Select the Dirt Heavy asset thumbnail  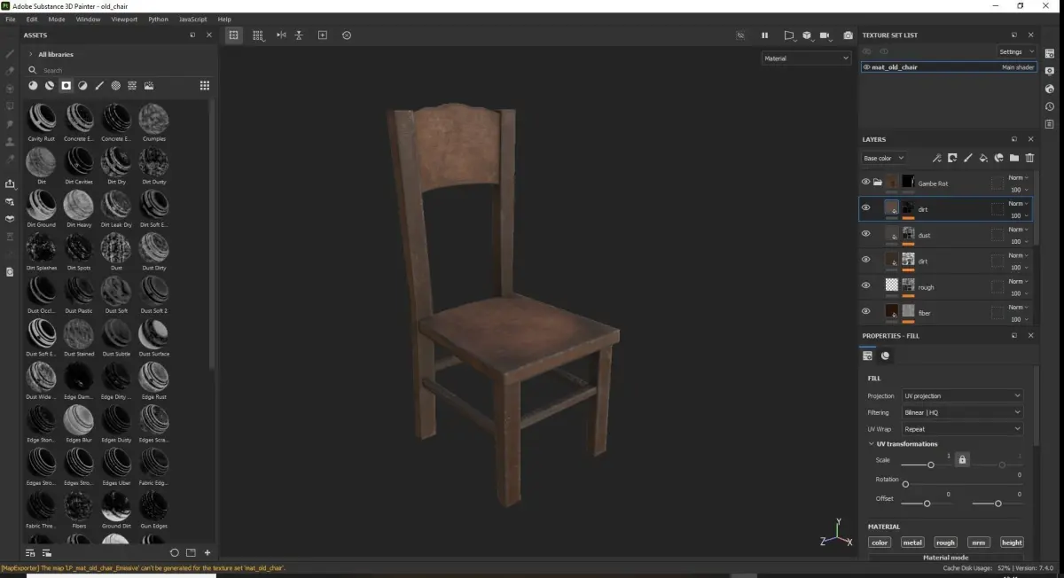[x=78, y=206]
